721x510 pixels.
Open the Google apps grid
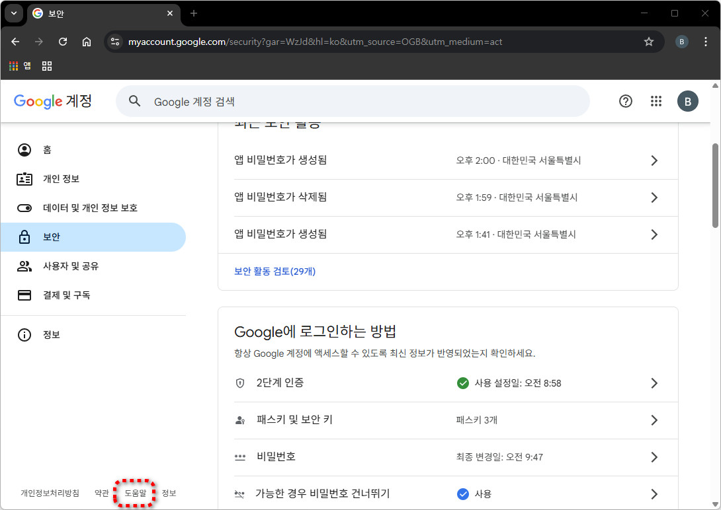coord(656,101)
